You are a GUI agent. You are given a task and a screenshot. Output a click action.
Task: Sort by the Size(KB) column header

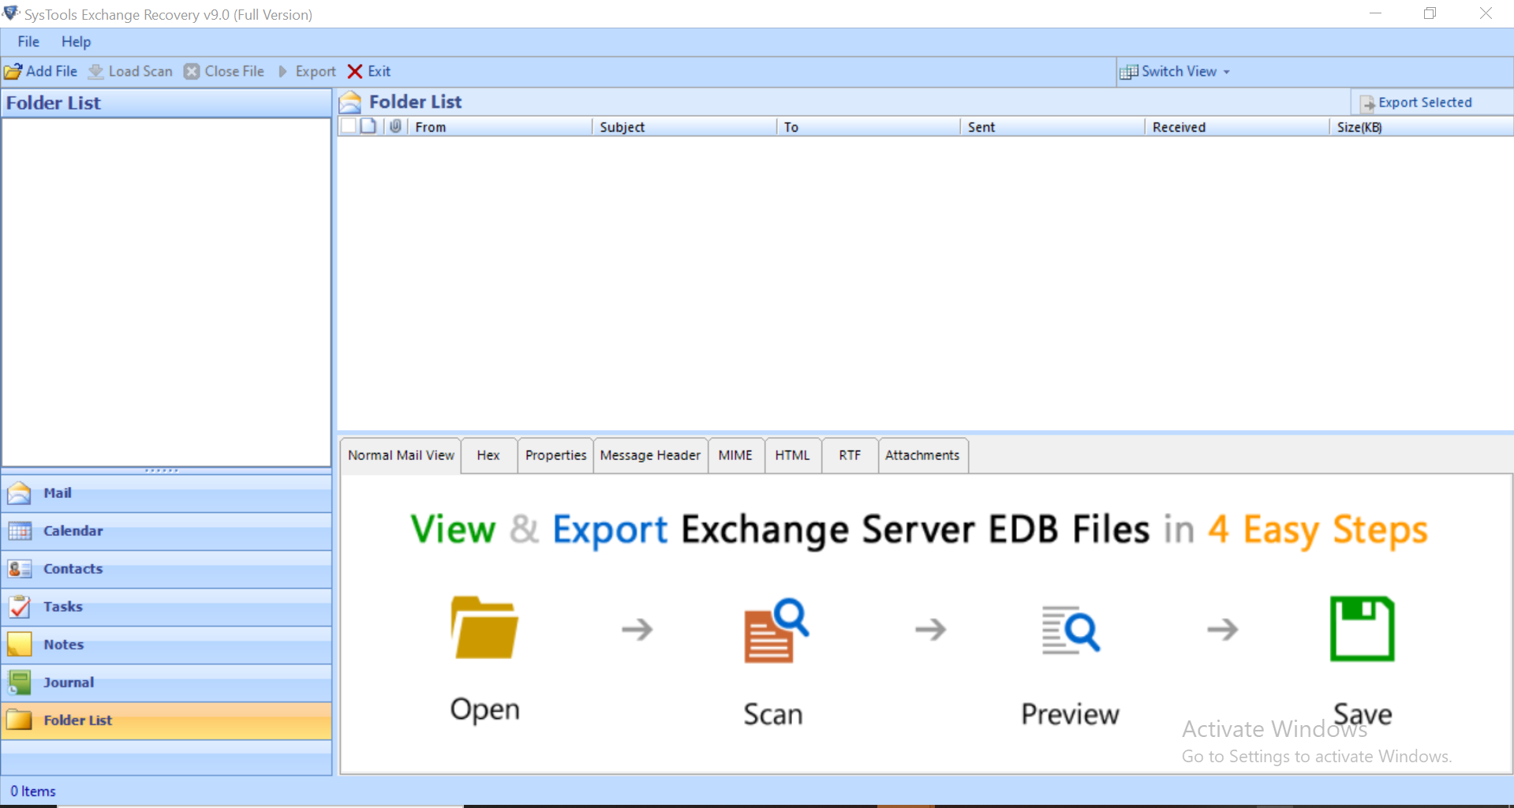click(1422, 127)
